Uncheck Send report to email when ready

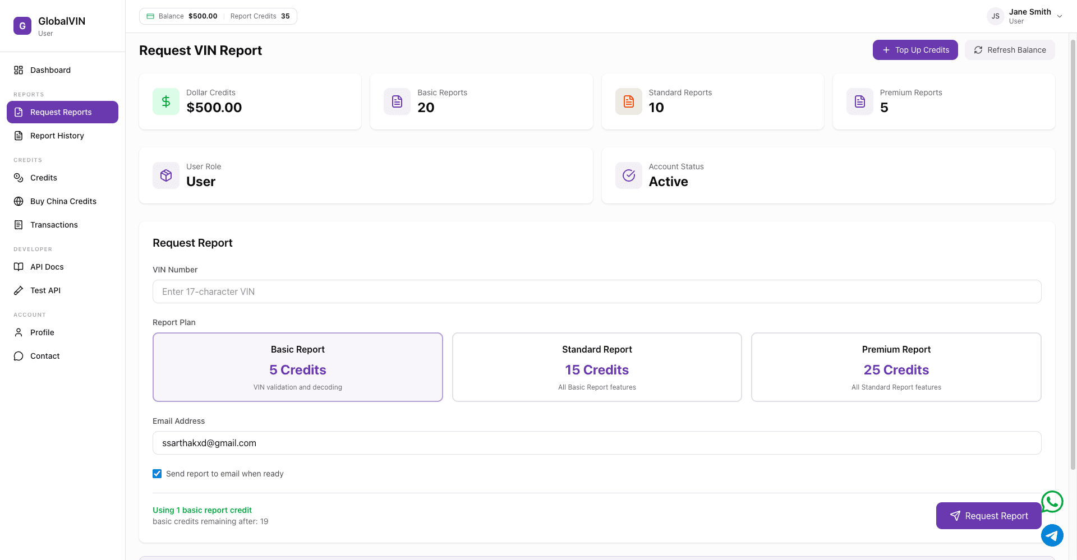157,474
